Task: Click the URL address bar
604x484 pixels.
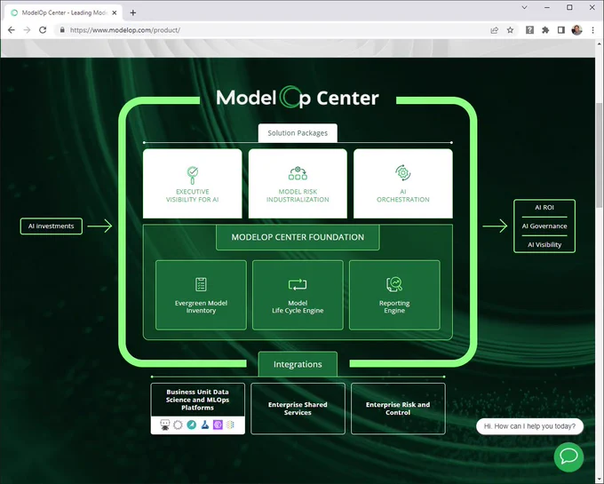Action: 270,30
